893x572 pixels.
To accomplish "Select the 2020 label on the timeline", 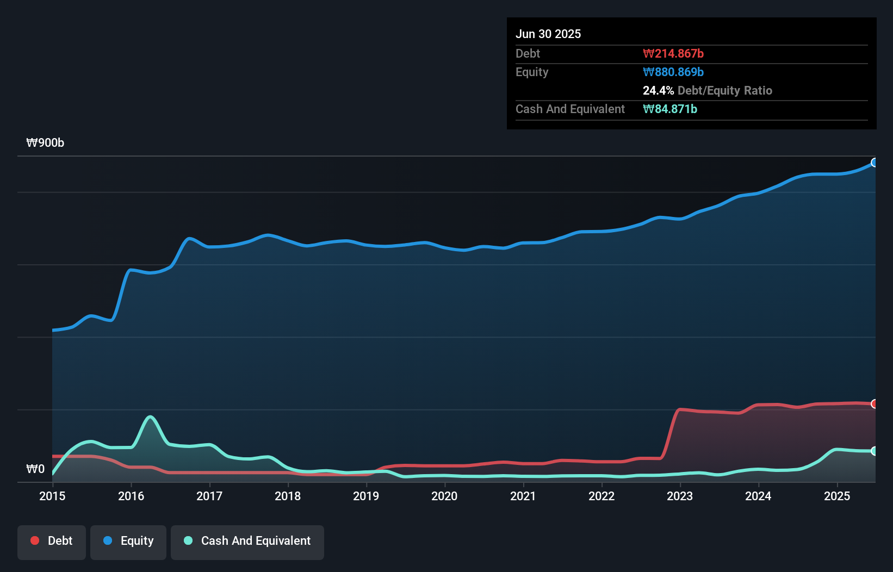I will tap(444, 496).
